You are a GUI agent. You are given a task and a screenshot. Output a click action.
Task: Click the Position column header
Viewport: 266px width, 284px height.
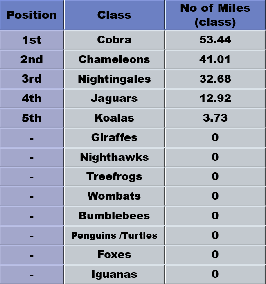[x=32, y=15]
